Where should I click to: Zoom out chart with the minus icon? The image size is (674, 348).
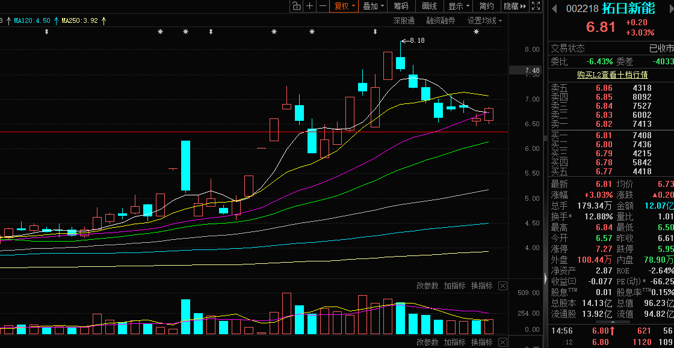[x=323, y=6]
